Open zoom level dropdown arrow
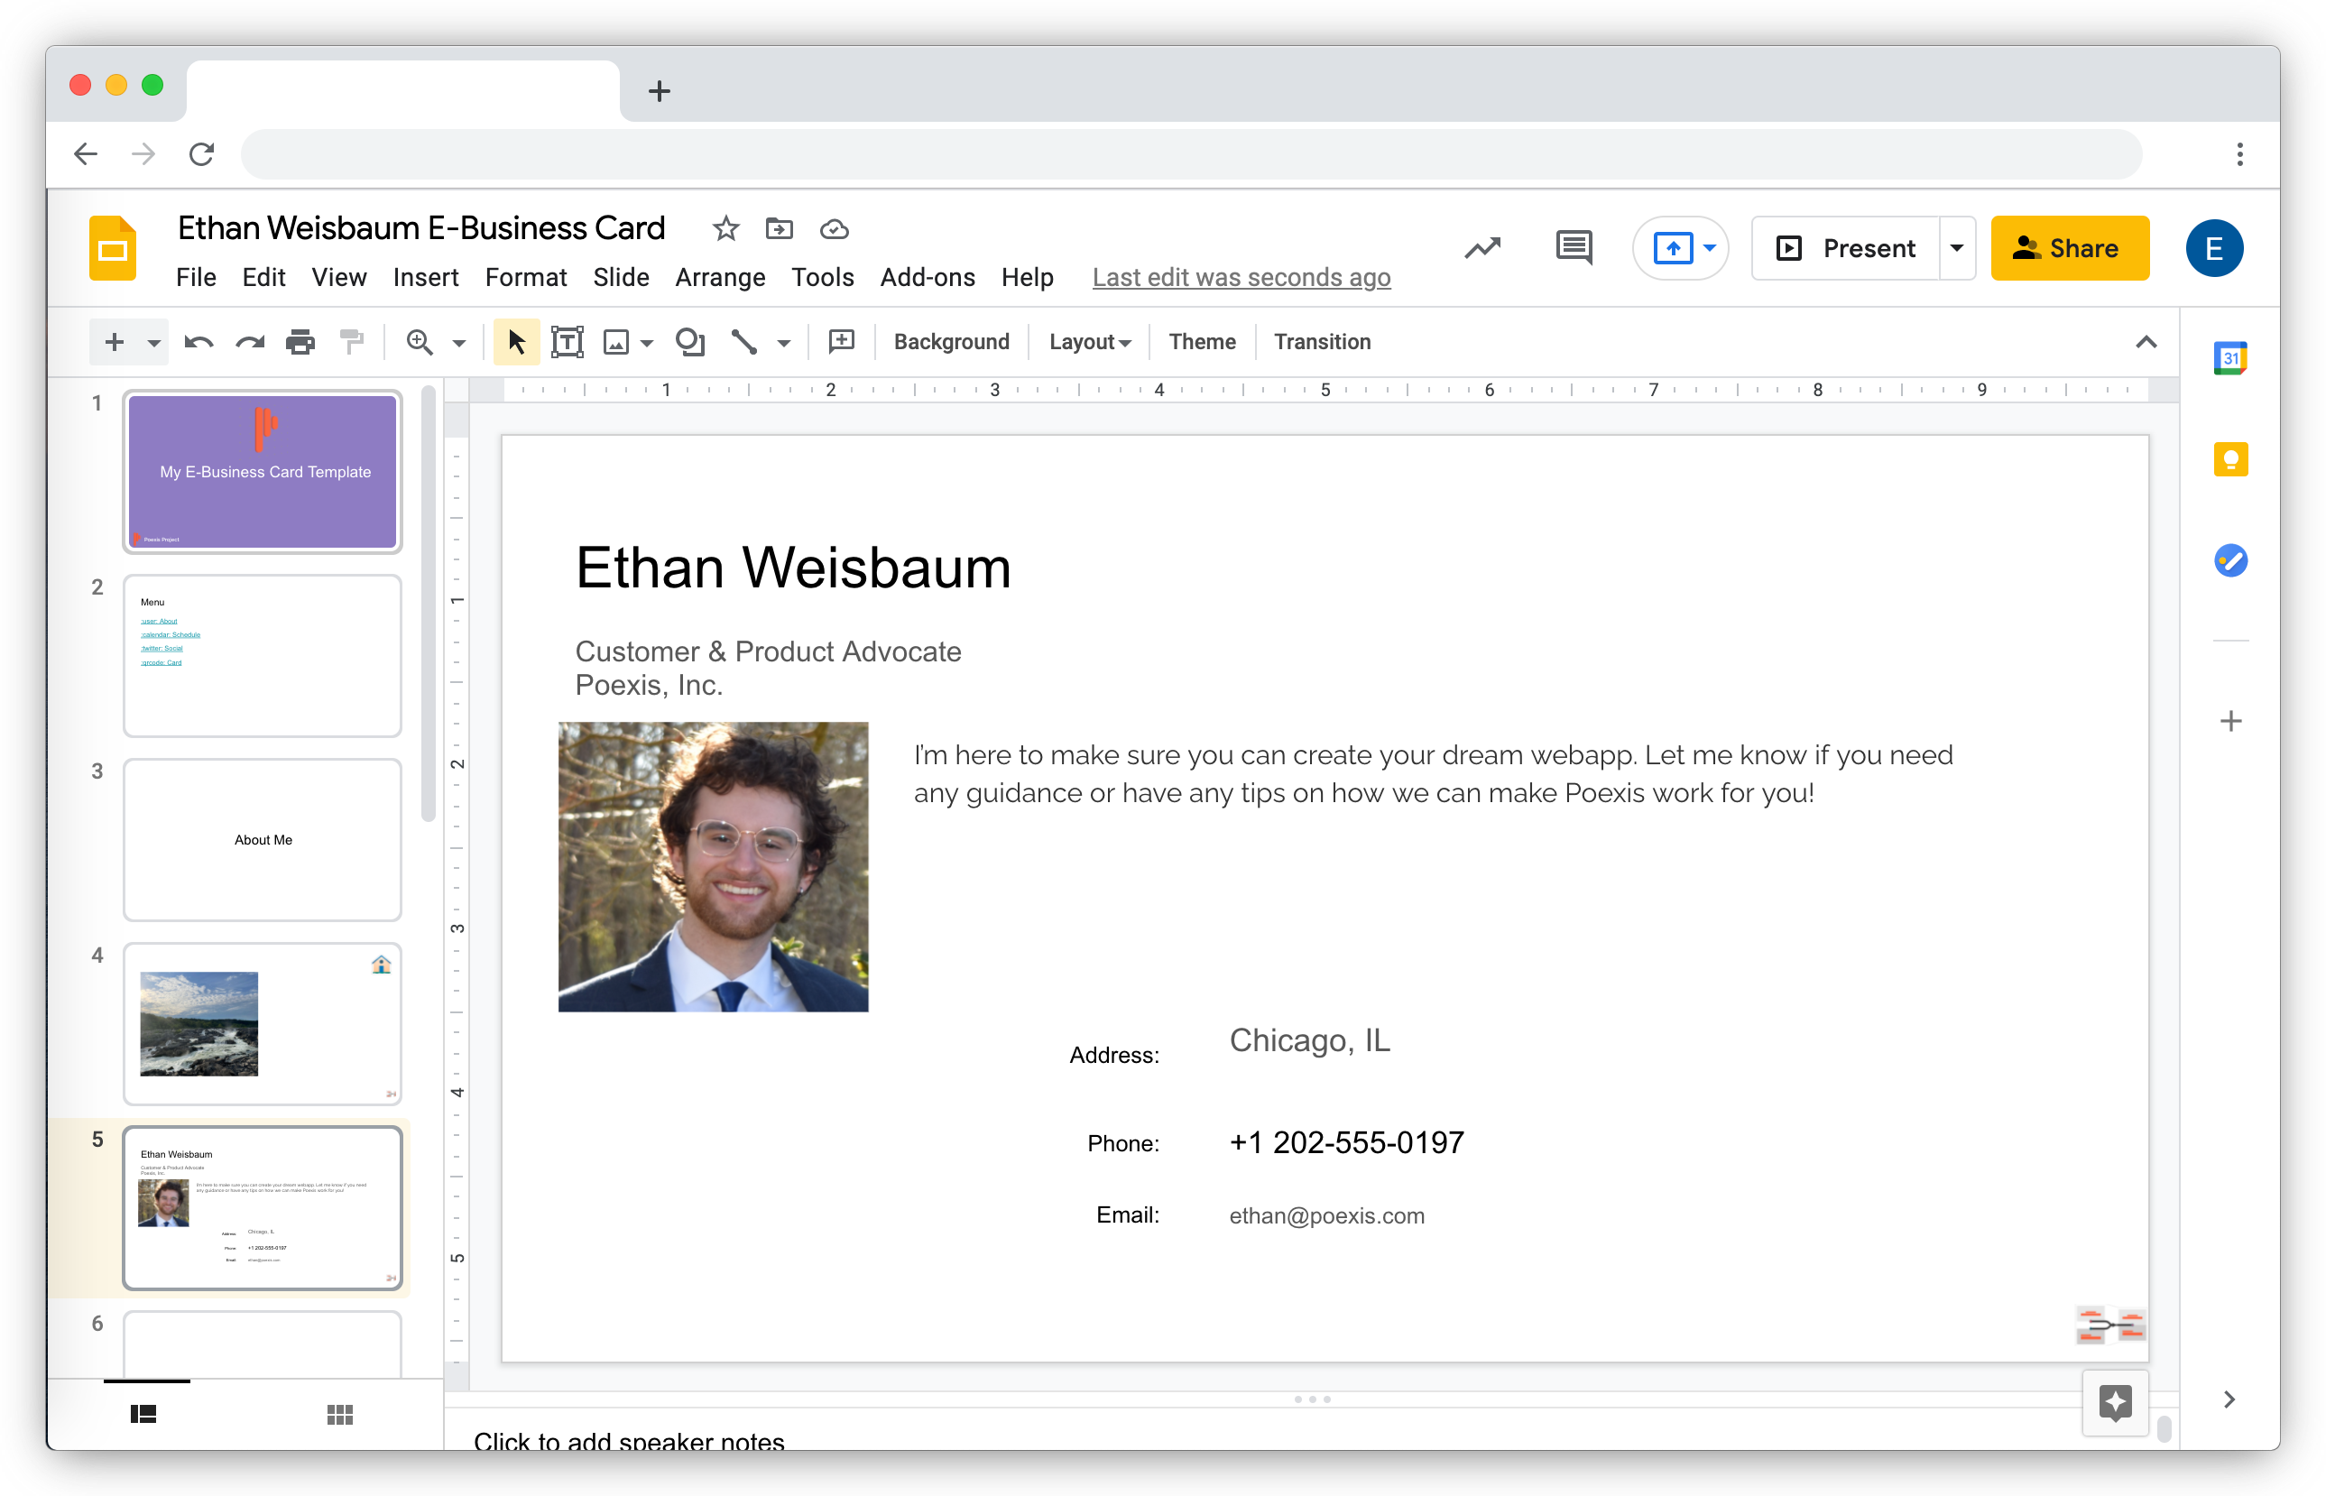2326x1496 pixels. [459, 343]
